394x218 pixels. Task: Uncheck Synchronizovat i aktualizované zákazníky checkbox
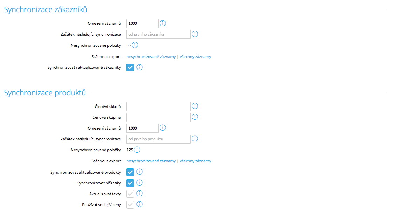pos(130,67)
